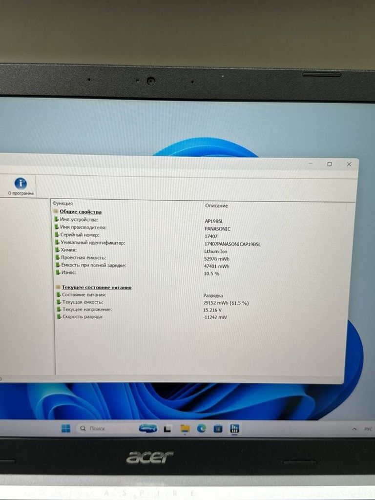Click the 'Текущее состояние питания' section heading
The image size is (375, 500).
(x=96, y=287)
